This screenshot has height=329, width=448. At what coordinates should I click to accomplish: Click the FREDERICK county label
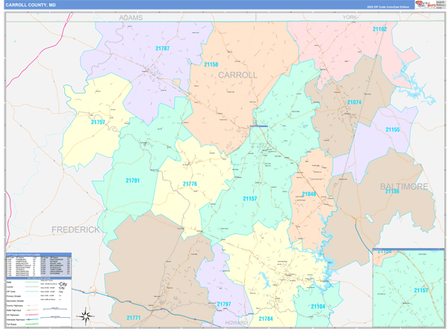click(x=75, y=230)
